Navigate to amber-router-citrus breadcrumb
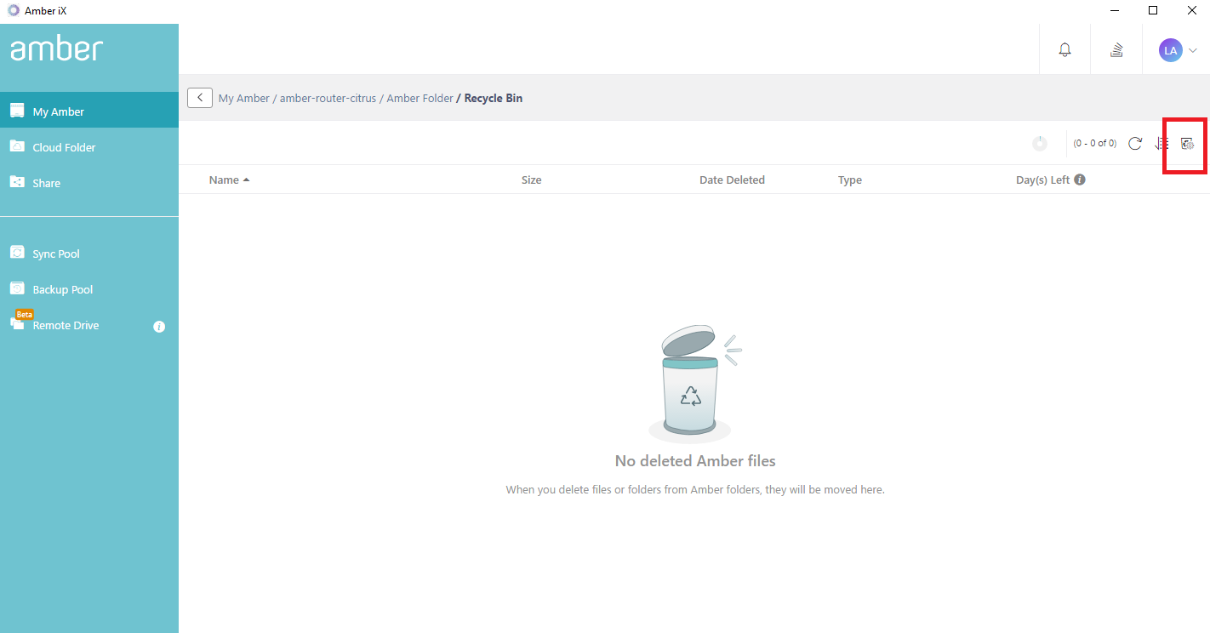Image resolution: width=1210 pixels, height=633 pixels. coord(328,98)
